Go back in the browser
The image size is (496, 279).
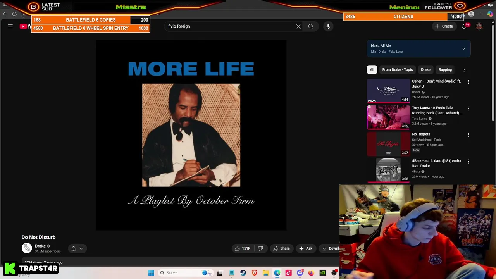tap(5, 14)
